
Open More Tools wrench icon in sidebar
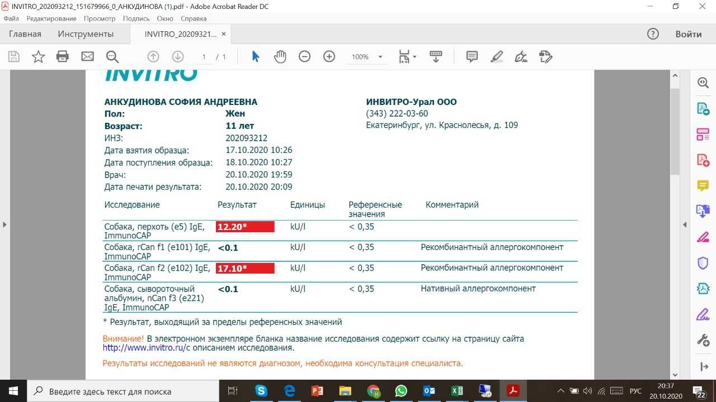click(703, 340)
